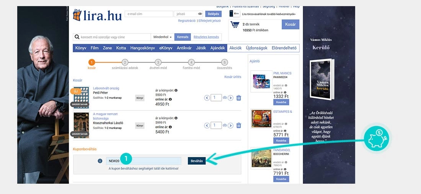Viewport: 421px width, 194px height.
Task: Open Részletes keresés advanced search
Action: (206, 37)
